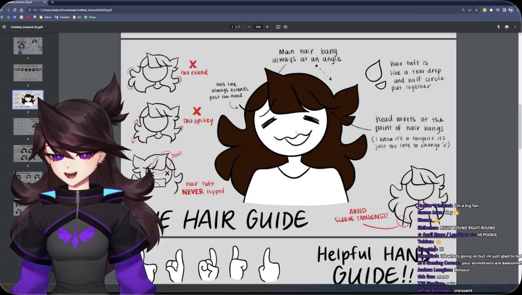Screen dimensions: 522x295
Task: Toggle the browser side panel icon
Action: pos(504,10)
